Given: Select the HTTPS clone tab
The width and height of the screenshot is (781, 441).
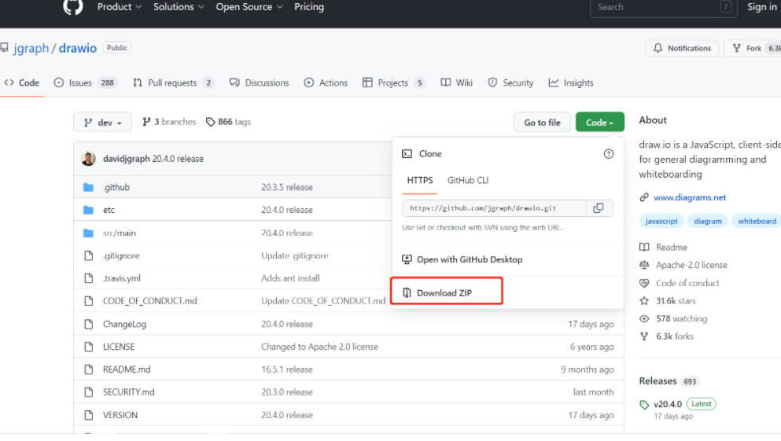Looking at the screenshot, I should click(x=420, y=180).
